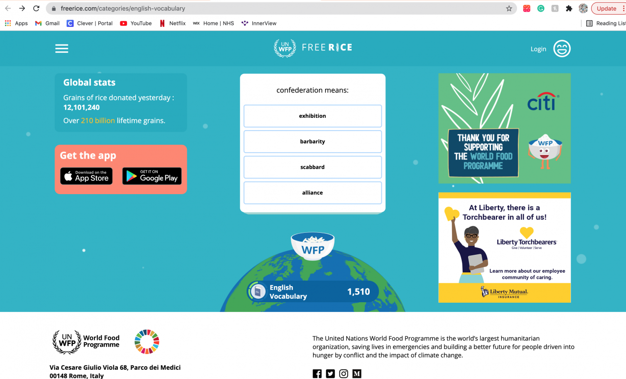Reload the page with refresh icon

coord(36,8)
